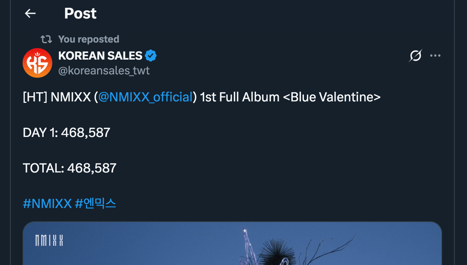Click the blue verified badge
Viewport: 467px width, 265px height.
(150, 56)
